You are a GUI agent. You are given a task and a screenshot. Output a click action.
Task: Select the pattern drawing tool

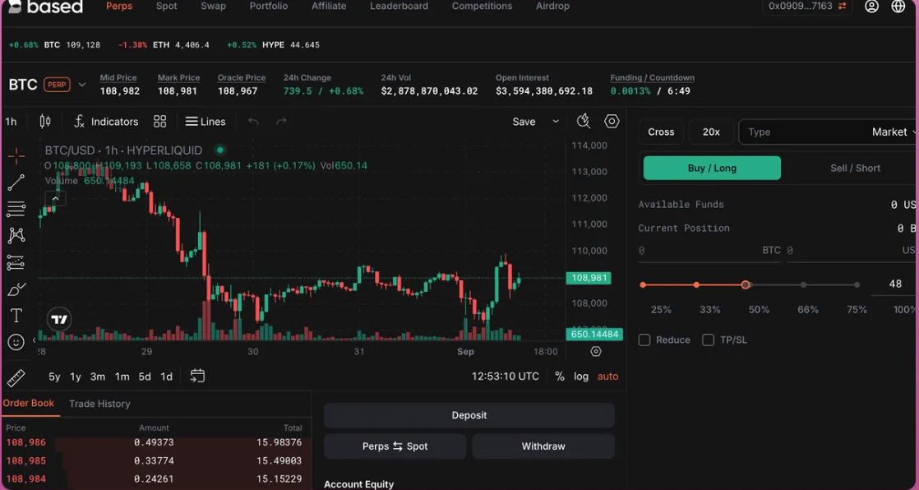16,236
